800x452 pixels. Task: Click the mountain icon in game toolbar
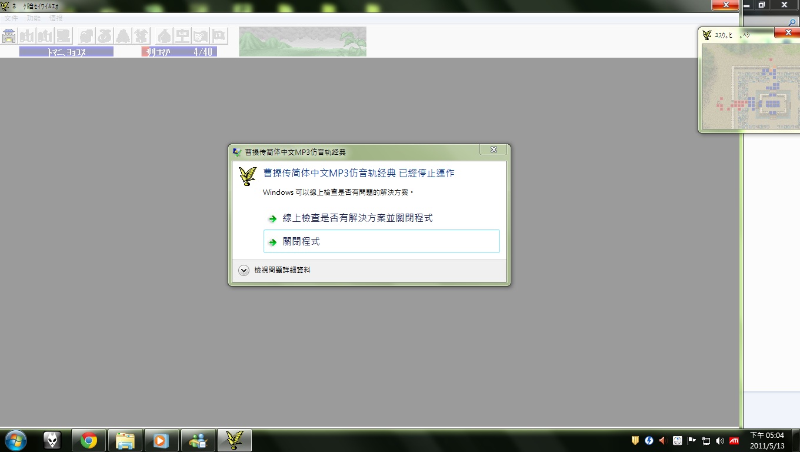[x=123, y=36]
